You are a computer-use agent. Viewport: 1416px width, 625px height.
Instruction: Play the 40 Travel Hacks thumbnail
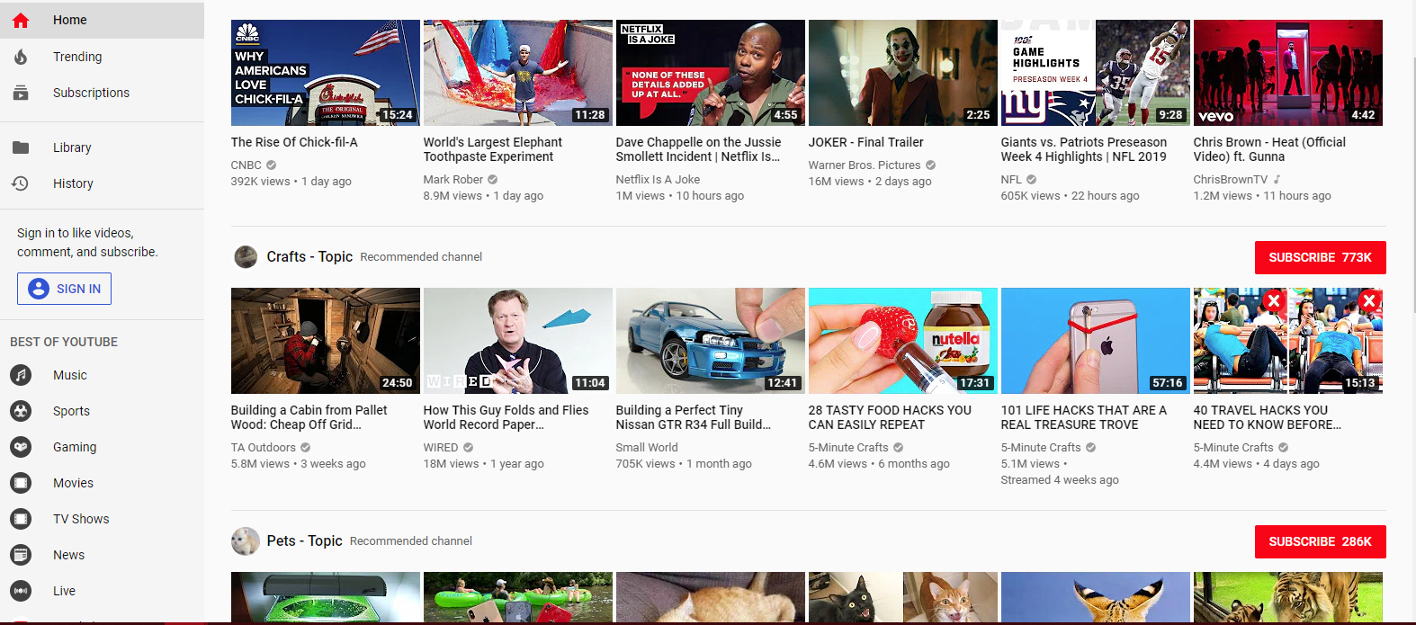(1288, 341)
